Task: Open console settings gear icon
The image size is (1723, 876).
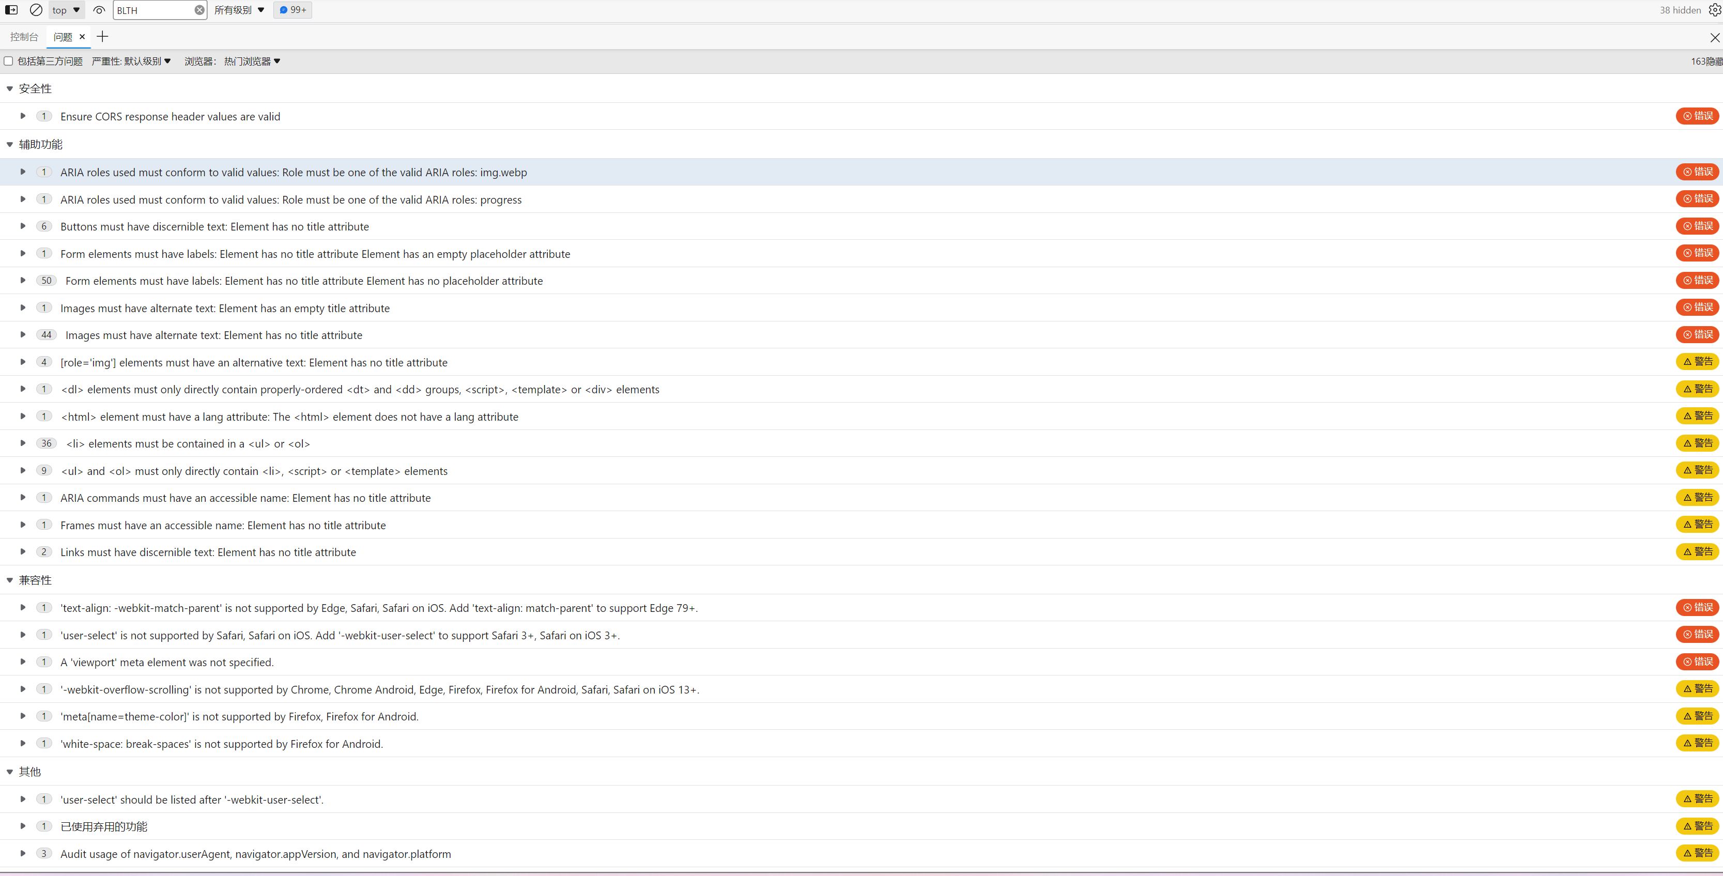Action: click(x=1714, y=10)
